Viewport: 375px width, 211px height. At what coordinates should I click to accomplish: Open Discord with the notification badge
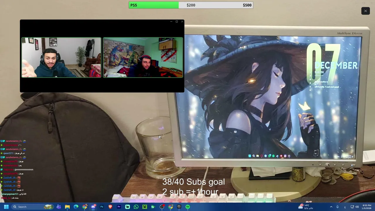(x=93, y=207)
